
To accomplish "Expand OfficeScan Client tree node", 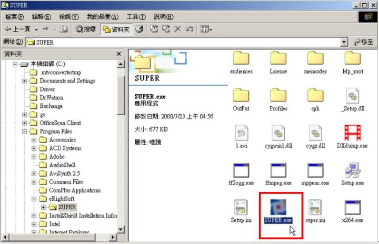I will (x=24, y=123).
